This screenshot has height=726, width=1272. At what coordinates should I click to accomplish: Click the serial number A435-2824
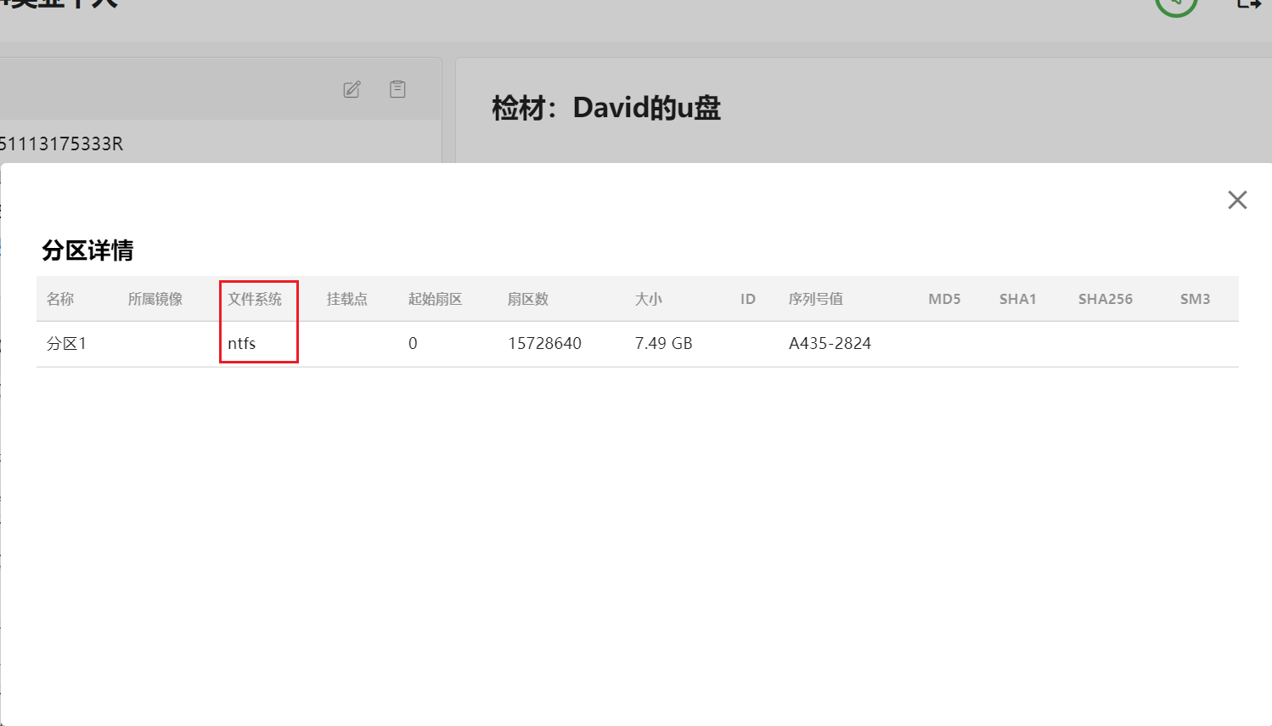click(830, 344)
